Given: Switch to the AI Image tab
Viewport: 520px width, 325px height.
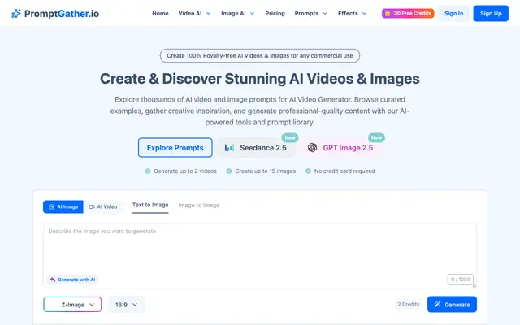Looking at the screenshot, I should point(63,206).
